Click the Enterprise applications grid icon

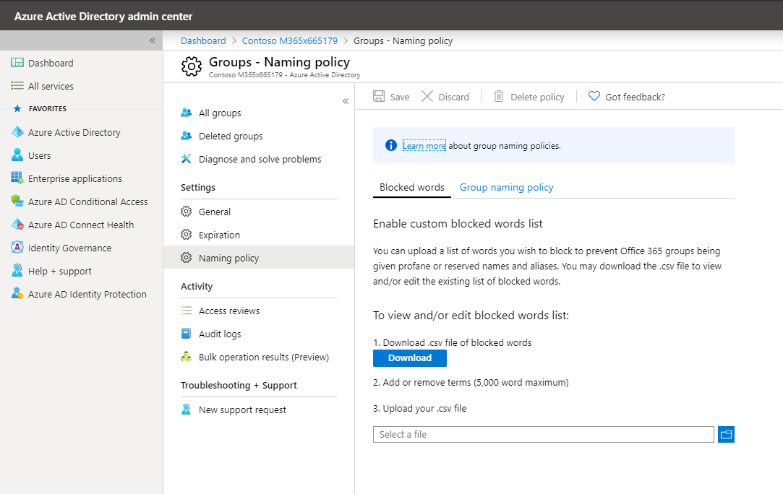17,178
